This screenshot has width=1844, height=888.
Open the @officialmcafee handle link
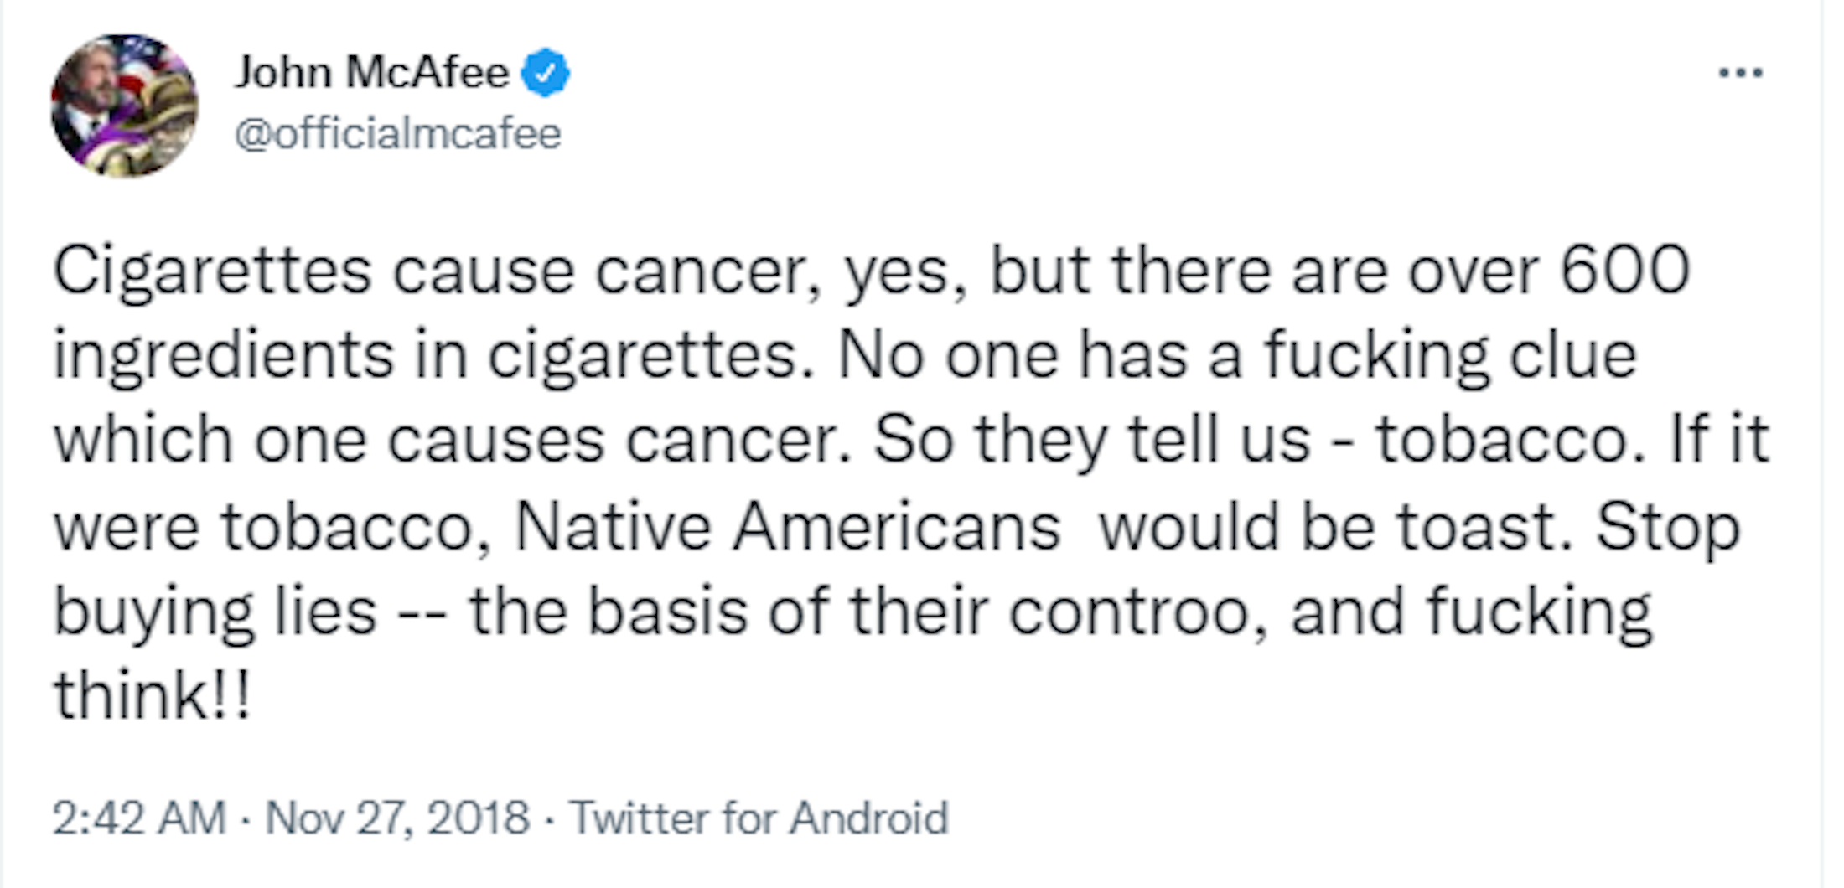(397, 134)
